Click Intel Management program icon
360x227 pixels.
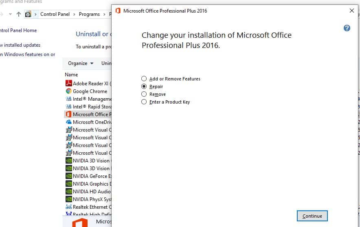[69, 99]
